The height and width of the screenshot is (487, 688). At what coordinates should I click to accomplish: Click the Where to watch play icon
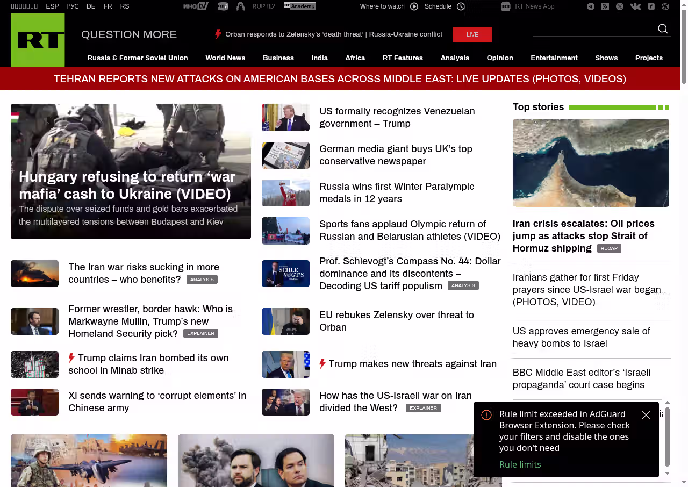(414, 6)
